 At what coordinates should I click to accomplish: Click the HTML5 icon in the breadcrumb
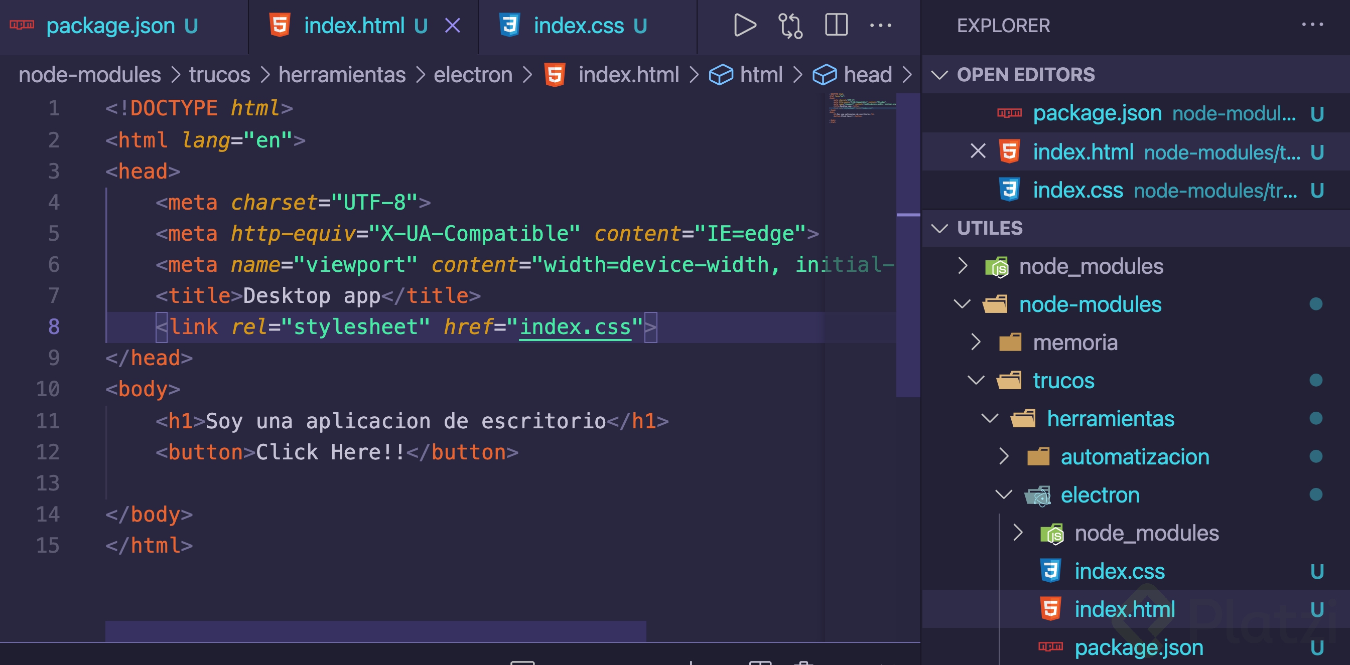tap(555, 75)
